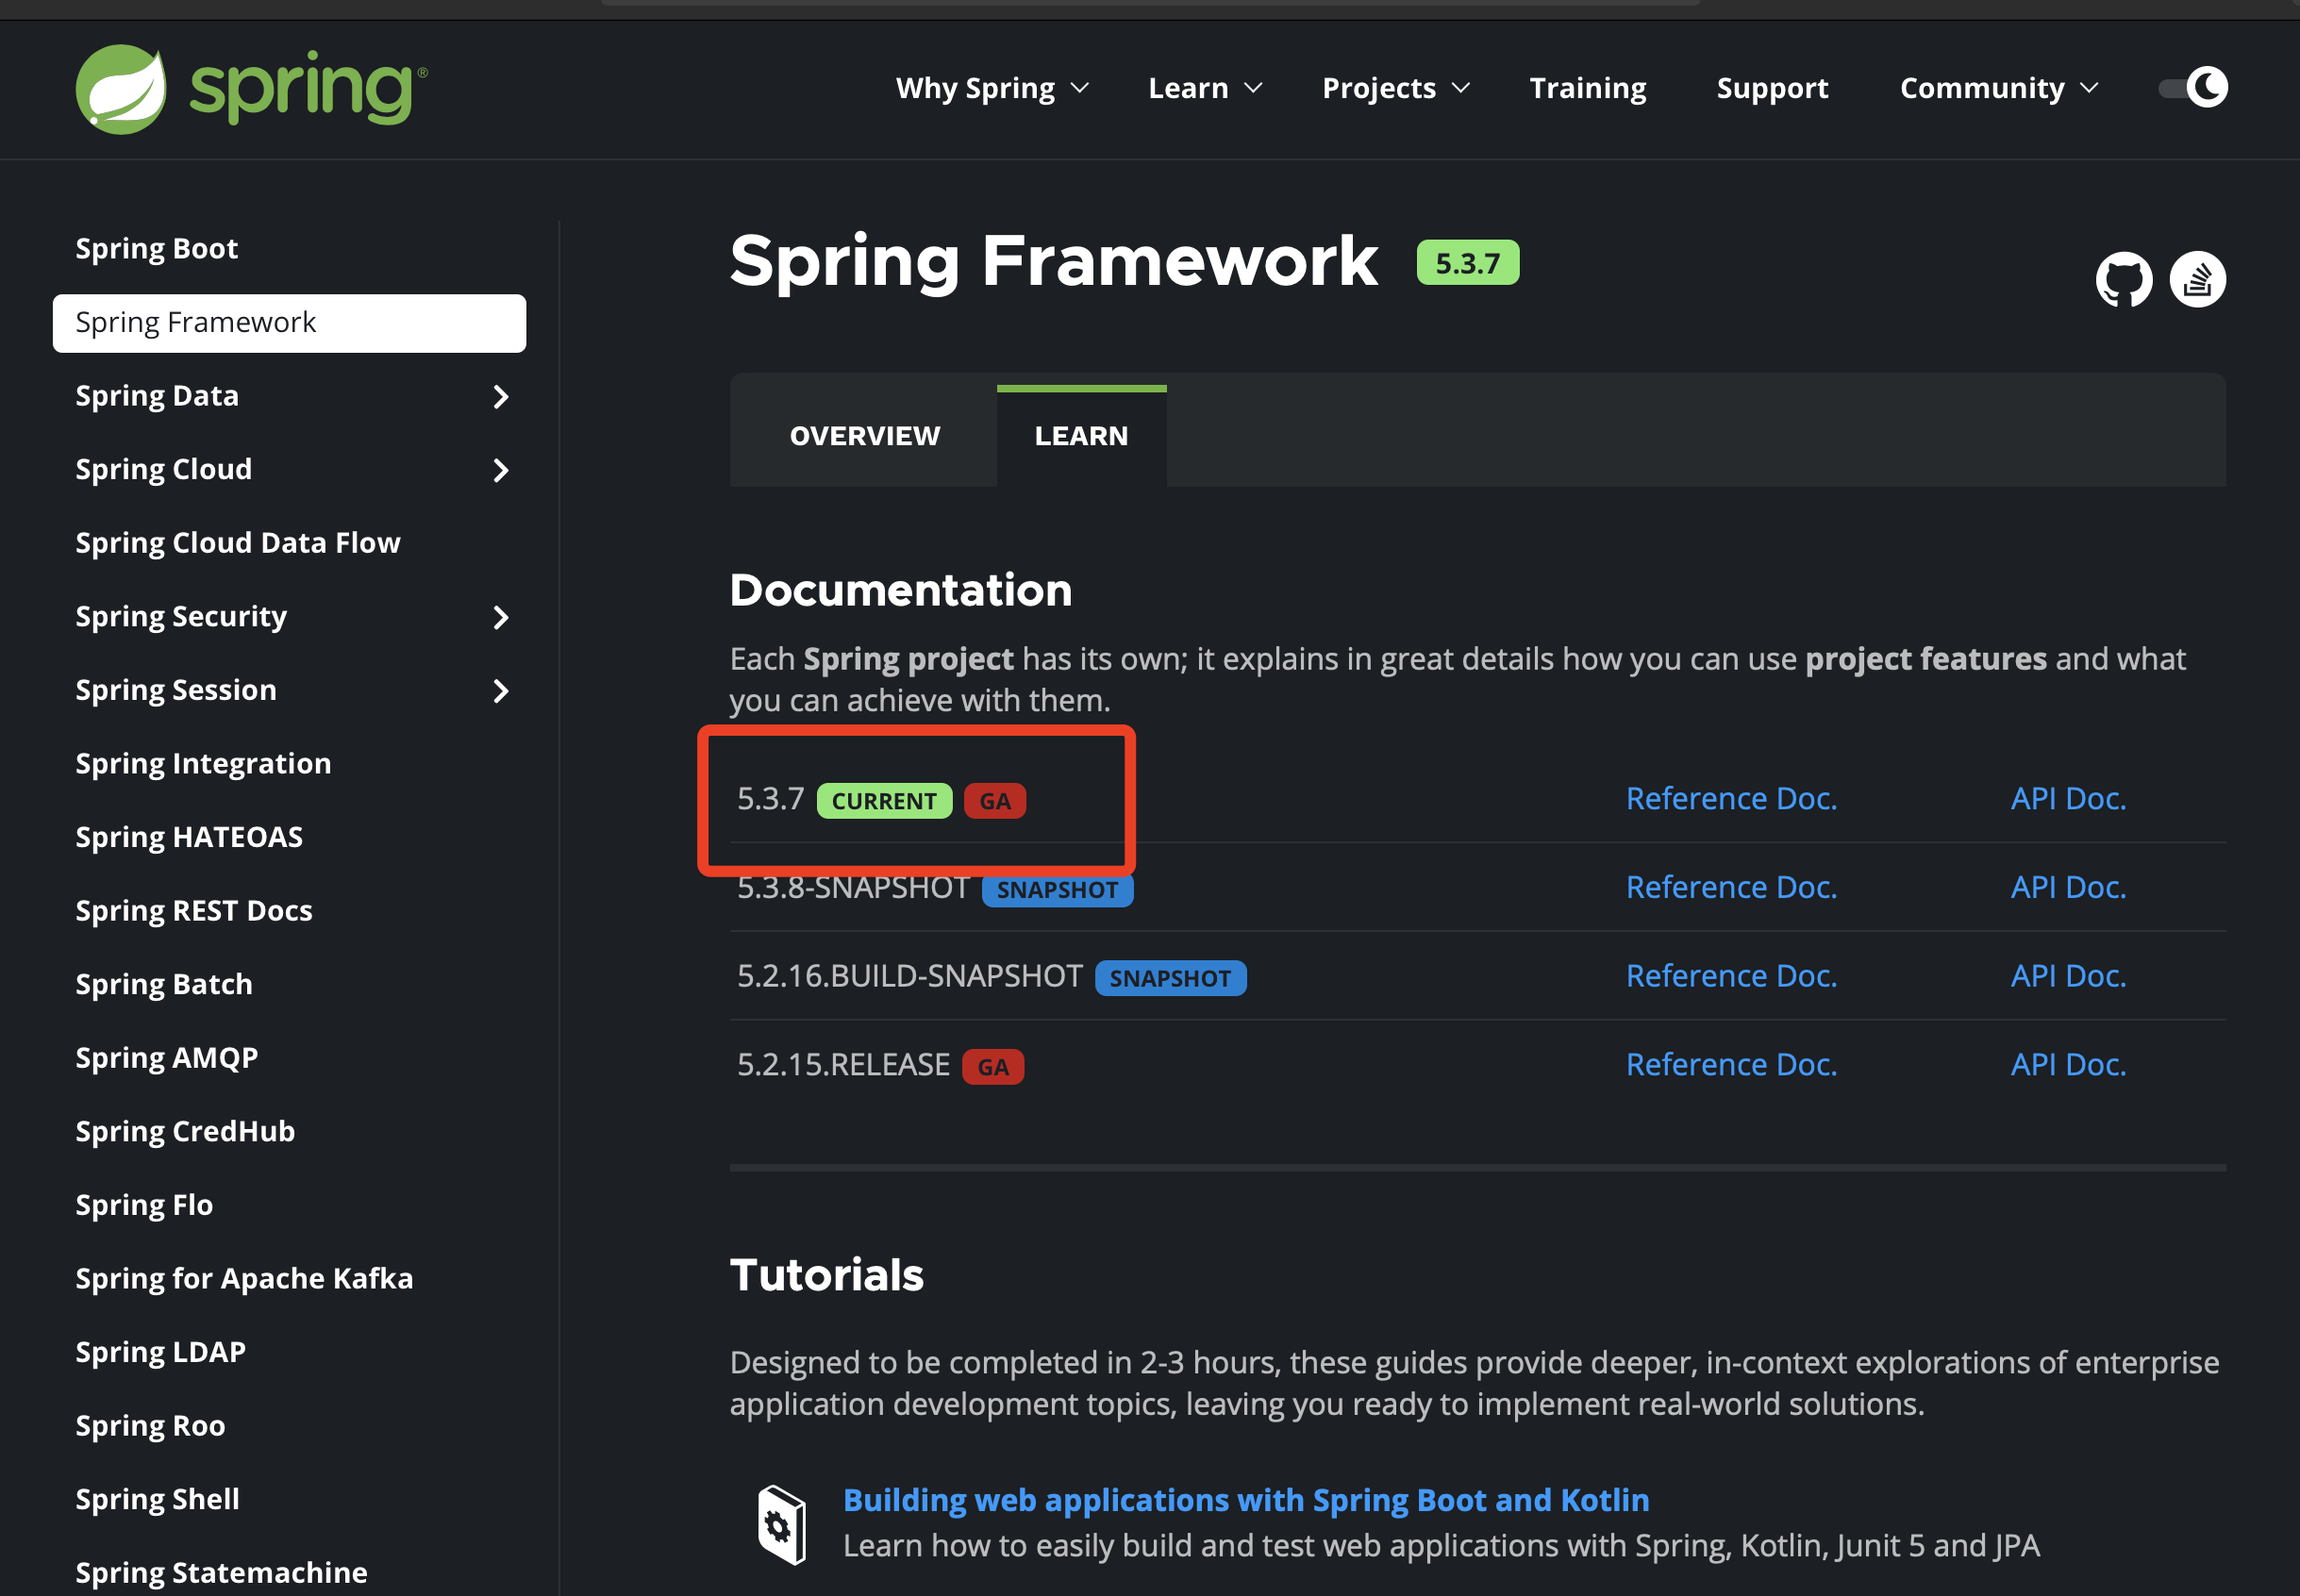Expand the Spring Session chevron
The width and height of the screenshot is (2300, 1596).
click(x=501, y=691)
